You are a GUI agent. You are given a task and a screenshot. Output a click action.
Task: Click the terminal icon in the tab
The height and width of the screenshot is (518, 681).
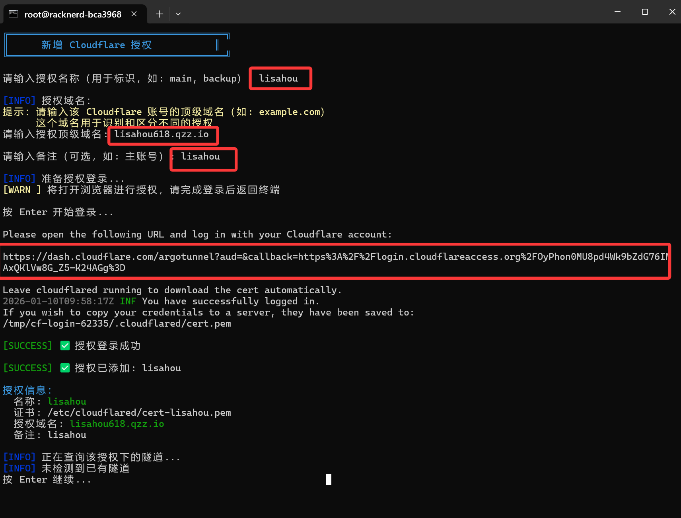14,14
